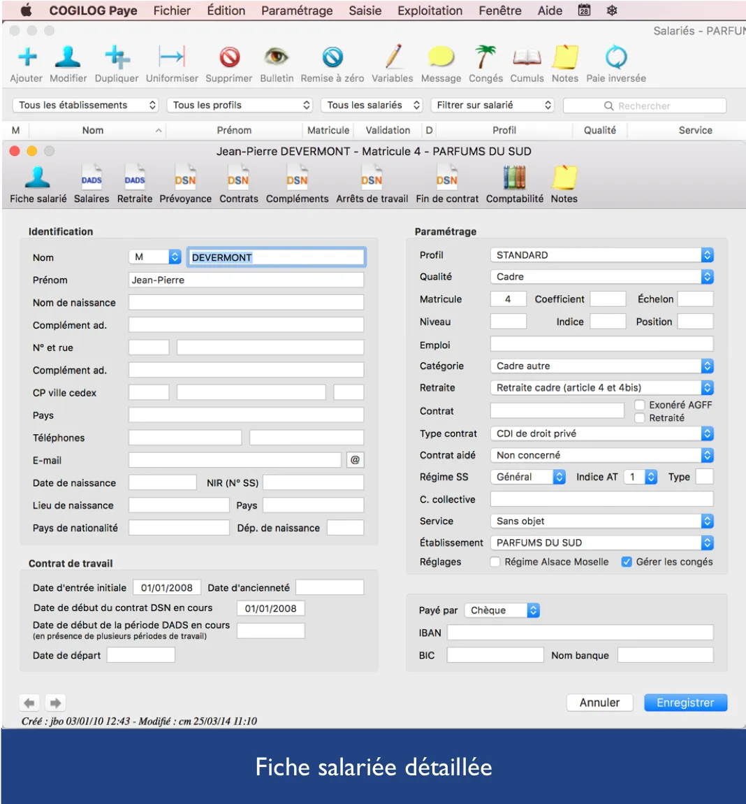Viewport: 746px width, 804px height.
Task: Click the calendar icon in menu bar
Action: coord(584,10)
